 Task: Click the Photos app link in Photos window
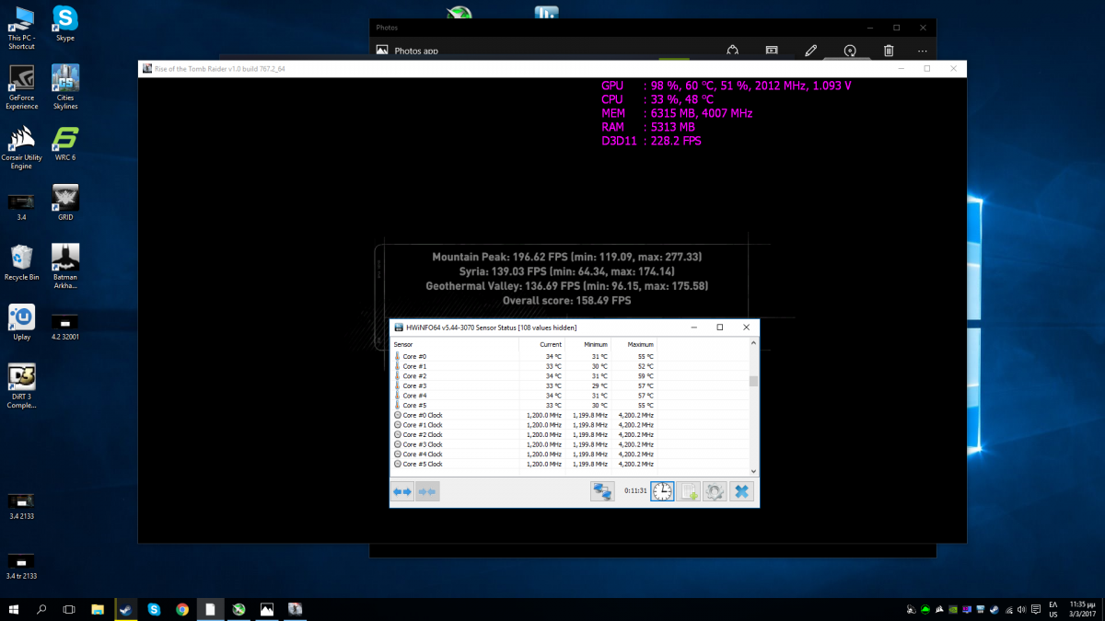(407, 52)
